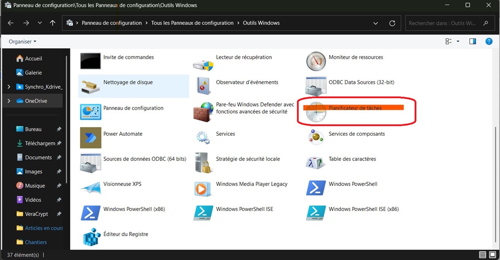This screenshot has height=260, width=500.
Task: Launch the Windows Media Player Legacy icon
Action: tap(203, 189)
